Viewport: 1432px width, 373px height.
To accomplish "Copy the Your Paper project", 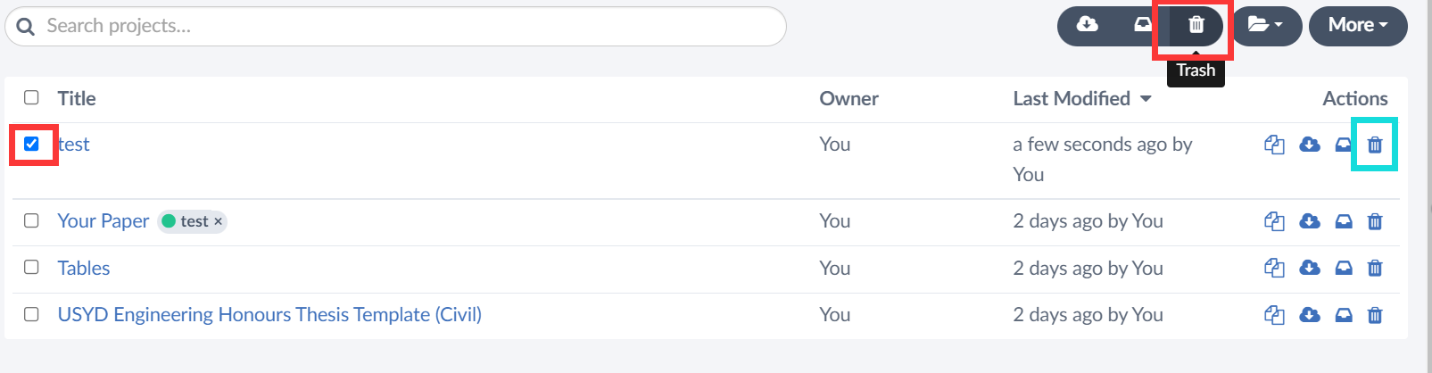I will pyautogui.click(x=1274, y=221).
